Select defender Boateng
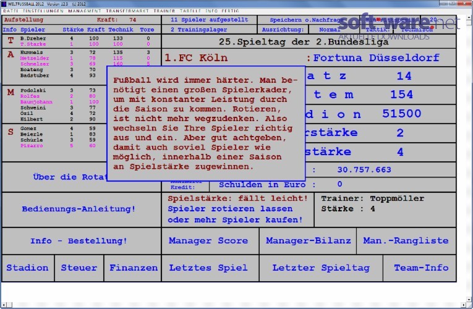 [32, 70]
